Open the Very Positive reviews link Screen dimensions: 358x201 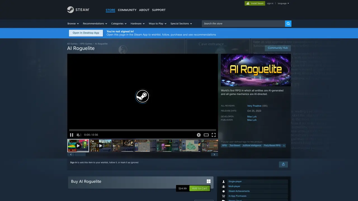click(x=254, y=106)
